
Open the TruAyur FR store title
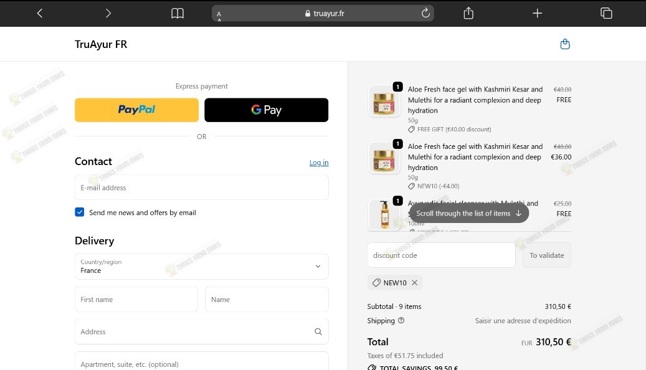click(x=101, y=44)
